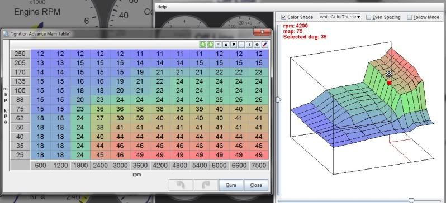
Task: Click the horizontal slider handle below 3D view
Action: coord(411,200)
